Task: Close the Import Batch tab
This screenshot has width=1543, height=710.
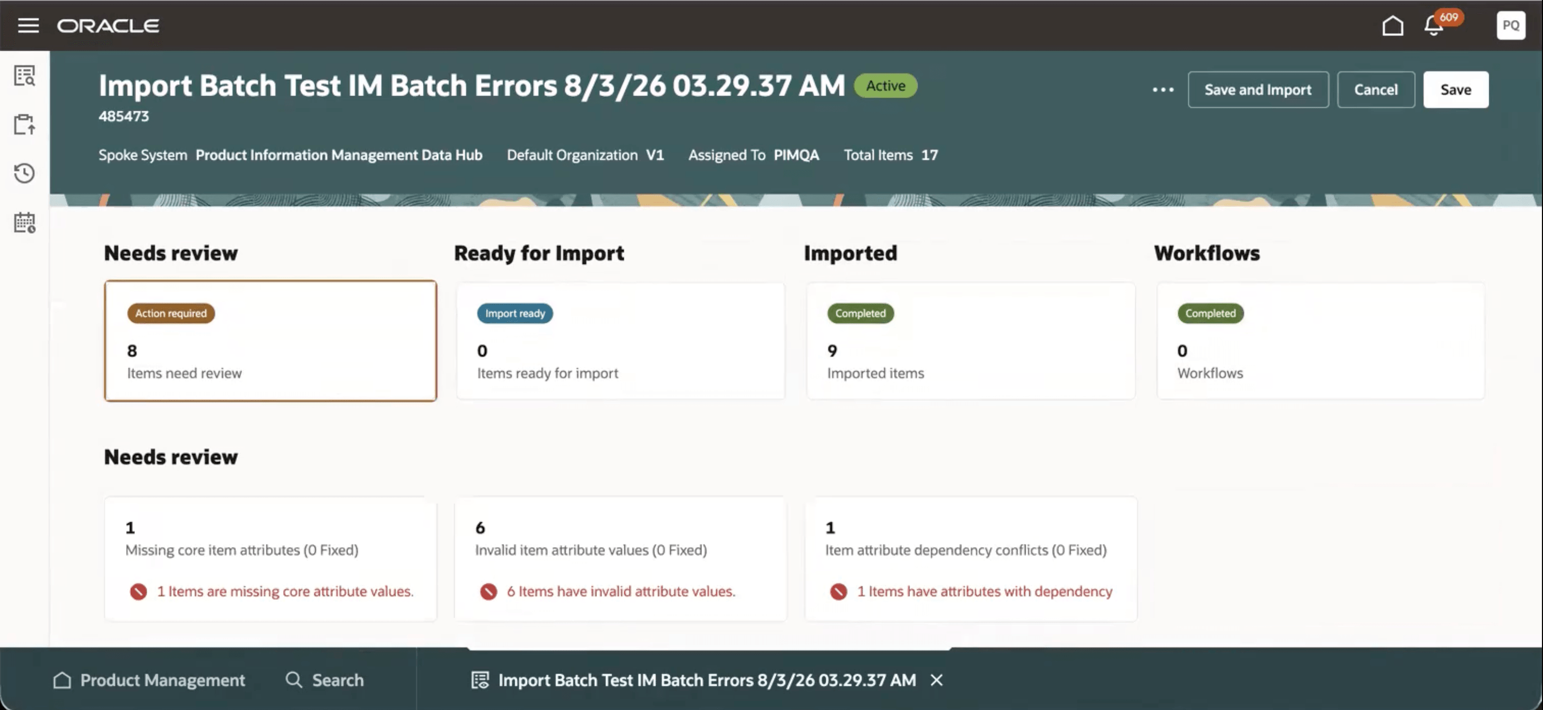Action: (x=937, y=680)
